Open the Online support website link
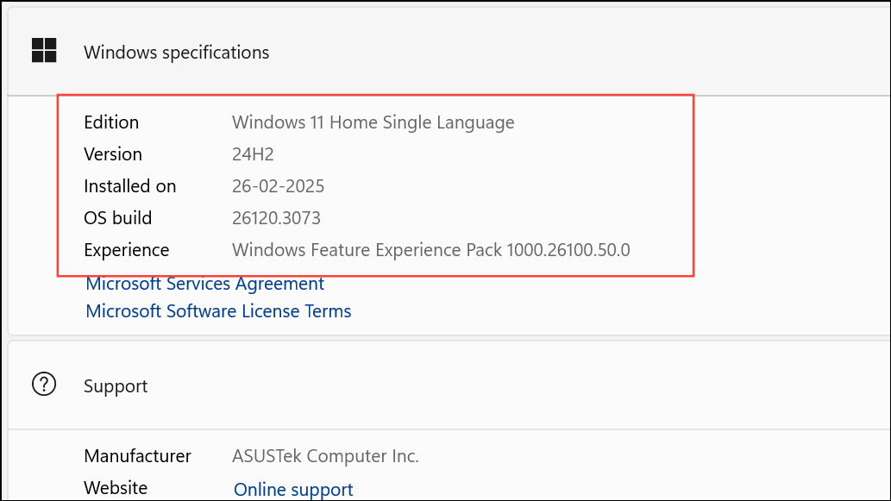Screen dimensions: 891x501 click(293, 489)
